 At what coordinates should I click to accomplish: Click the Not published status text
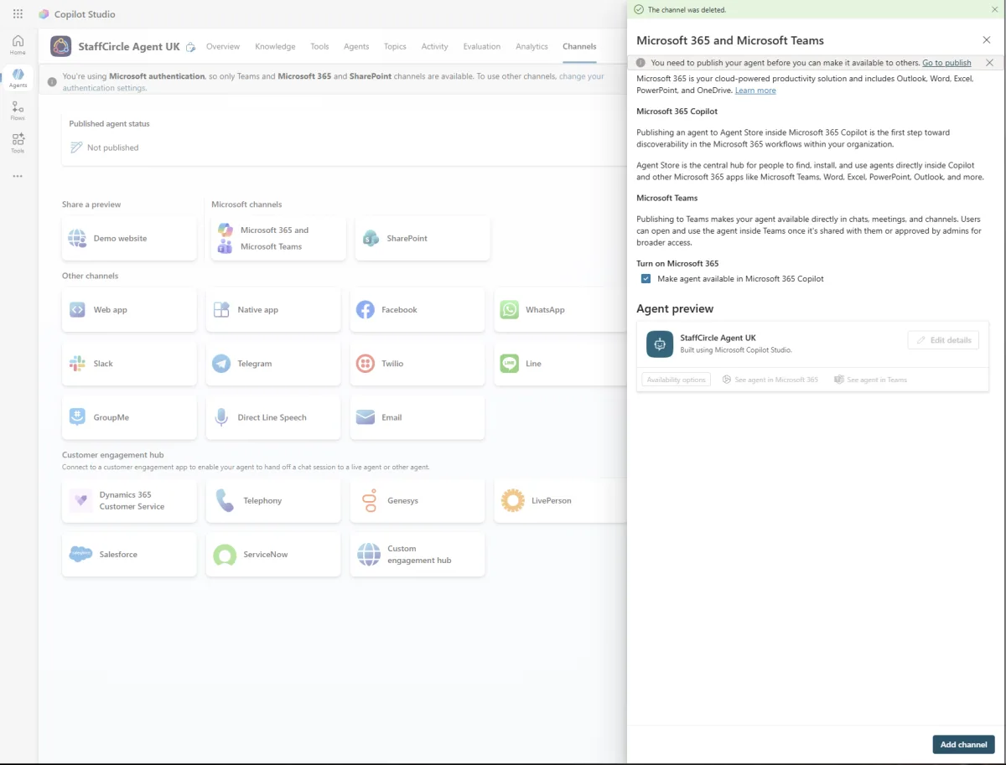point(113,147)
